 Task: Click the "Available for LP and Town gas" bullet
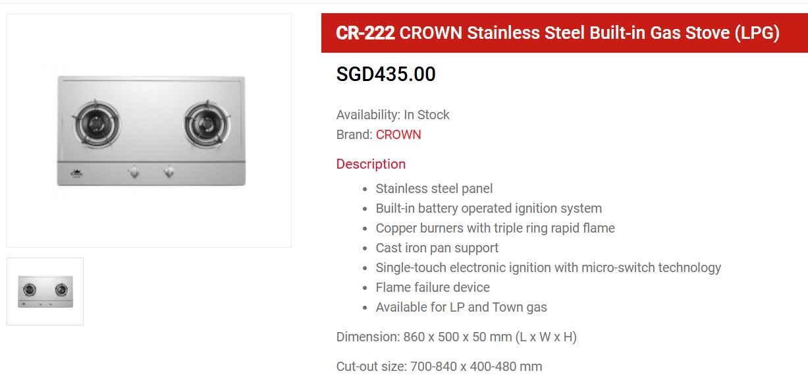point(461,307)
